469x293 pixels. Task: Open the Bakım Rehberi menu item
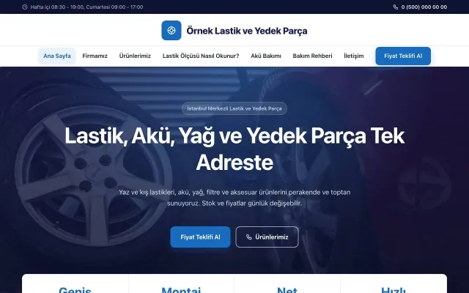(x=312, y=56)
